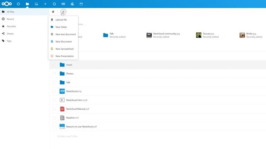Viewport: 266px width, 149px height.
Task: Go to the home folder breadcrumb
Action: 53,12
